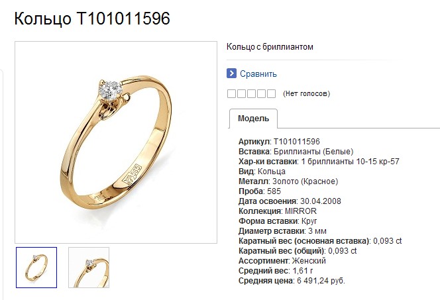Viewport: 440px width, 300px height.
Task: Rate with the second star box
Action: tap(241, 93)
